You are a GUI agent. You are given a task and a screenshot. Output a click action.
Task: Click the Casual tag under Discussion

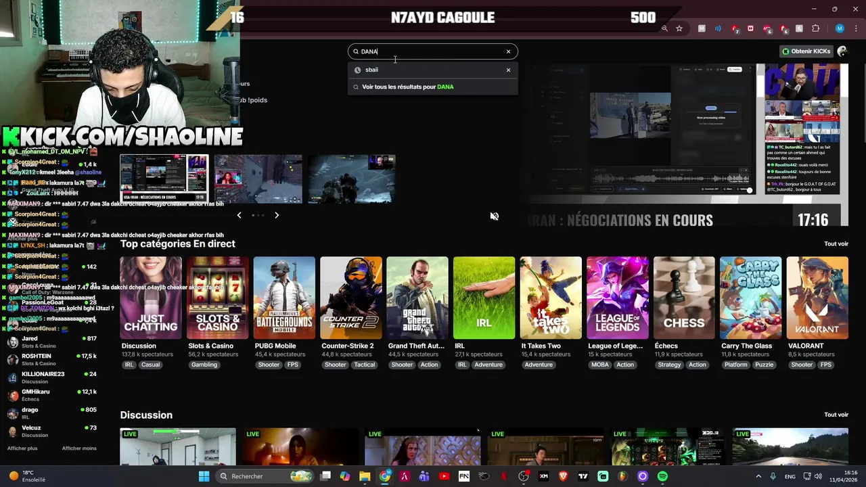[150, 365]
